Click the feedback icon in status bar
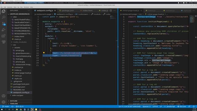Image resolution: width=197 pixels, height=111 pixels. coord(189,106)
